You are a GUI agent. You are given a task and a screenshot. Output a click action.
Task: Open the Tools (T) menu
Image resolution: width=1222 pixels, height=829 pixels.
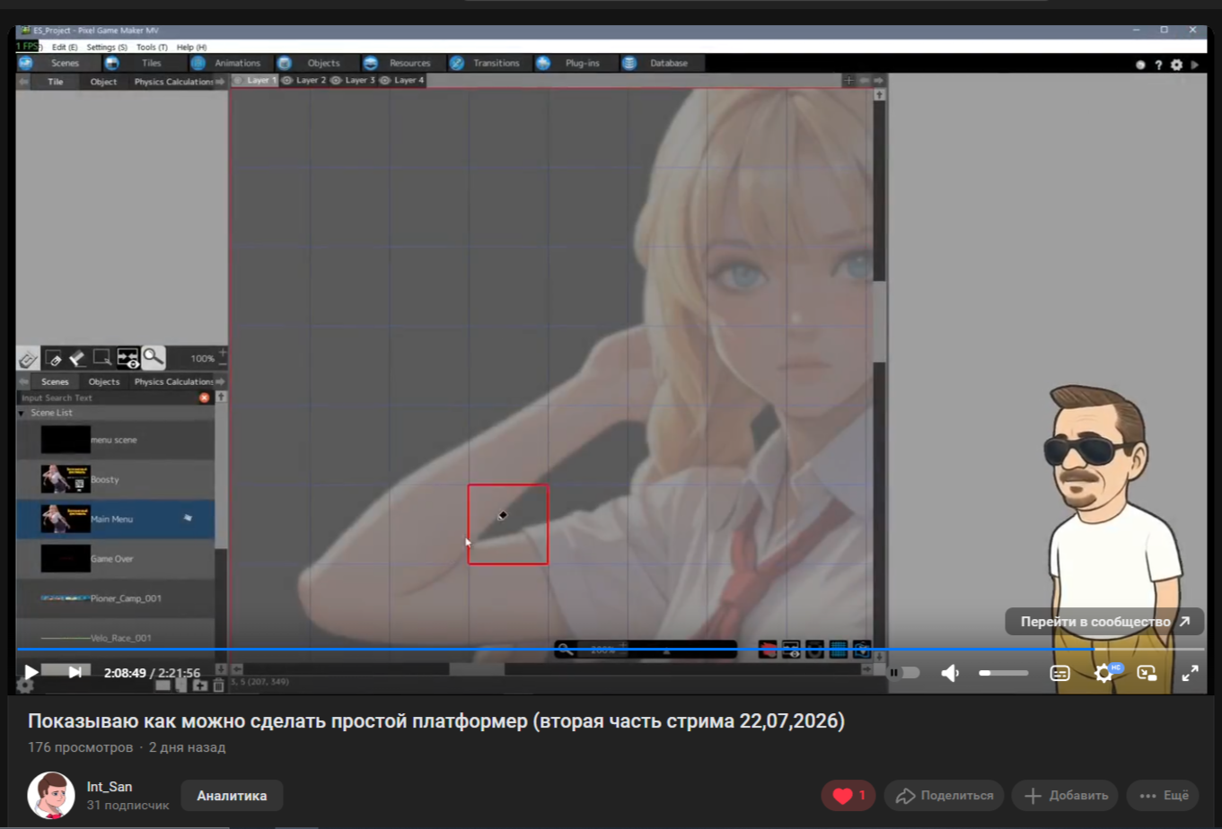point(152,47)
